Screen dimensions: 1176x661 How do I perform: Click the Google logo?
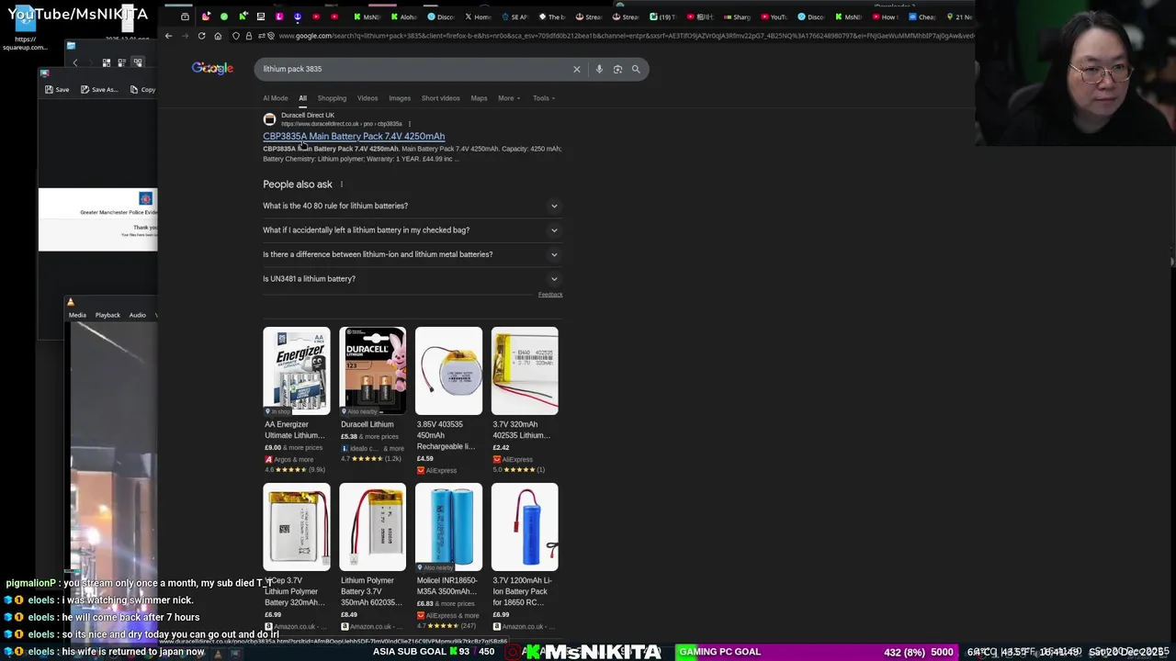pyautogui.click(x=212, y=69)
